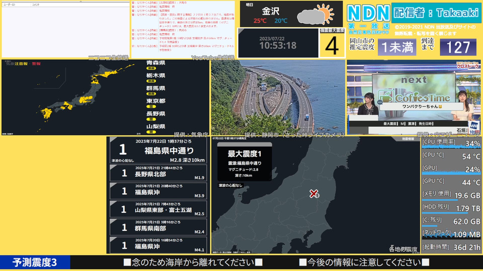Click the 念のため海岸から離れてください ticker message
The image size is (483, 271).
coord(193,262)
